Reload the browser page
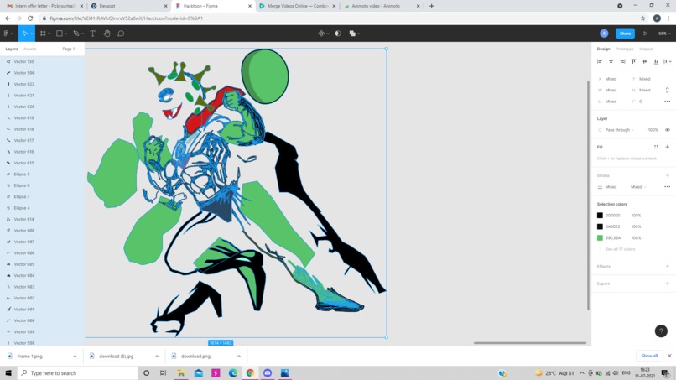 [x=30, y=18]
